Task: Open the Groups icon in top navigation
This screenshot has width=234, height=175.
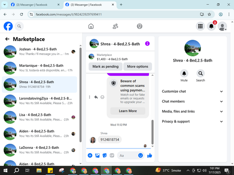Action: (x=139, y=26)
